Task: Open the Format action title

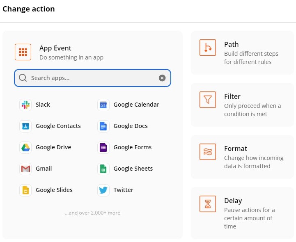Action: pos(236,148)
